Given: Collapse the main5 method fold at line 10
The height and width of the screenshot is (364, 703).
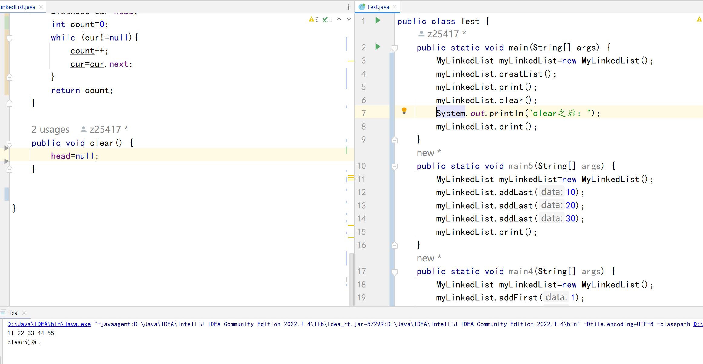Looking at the screenshot, I should point(394,167).
